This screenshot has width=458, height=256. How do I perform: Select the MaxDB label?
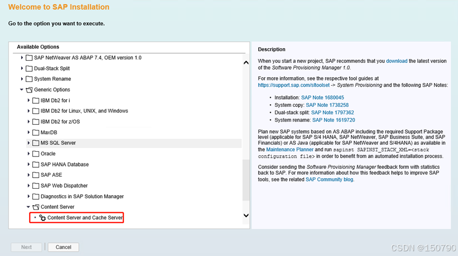(x=49, y=133)
